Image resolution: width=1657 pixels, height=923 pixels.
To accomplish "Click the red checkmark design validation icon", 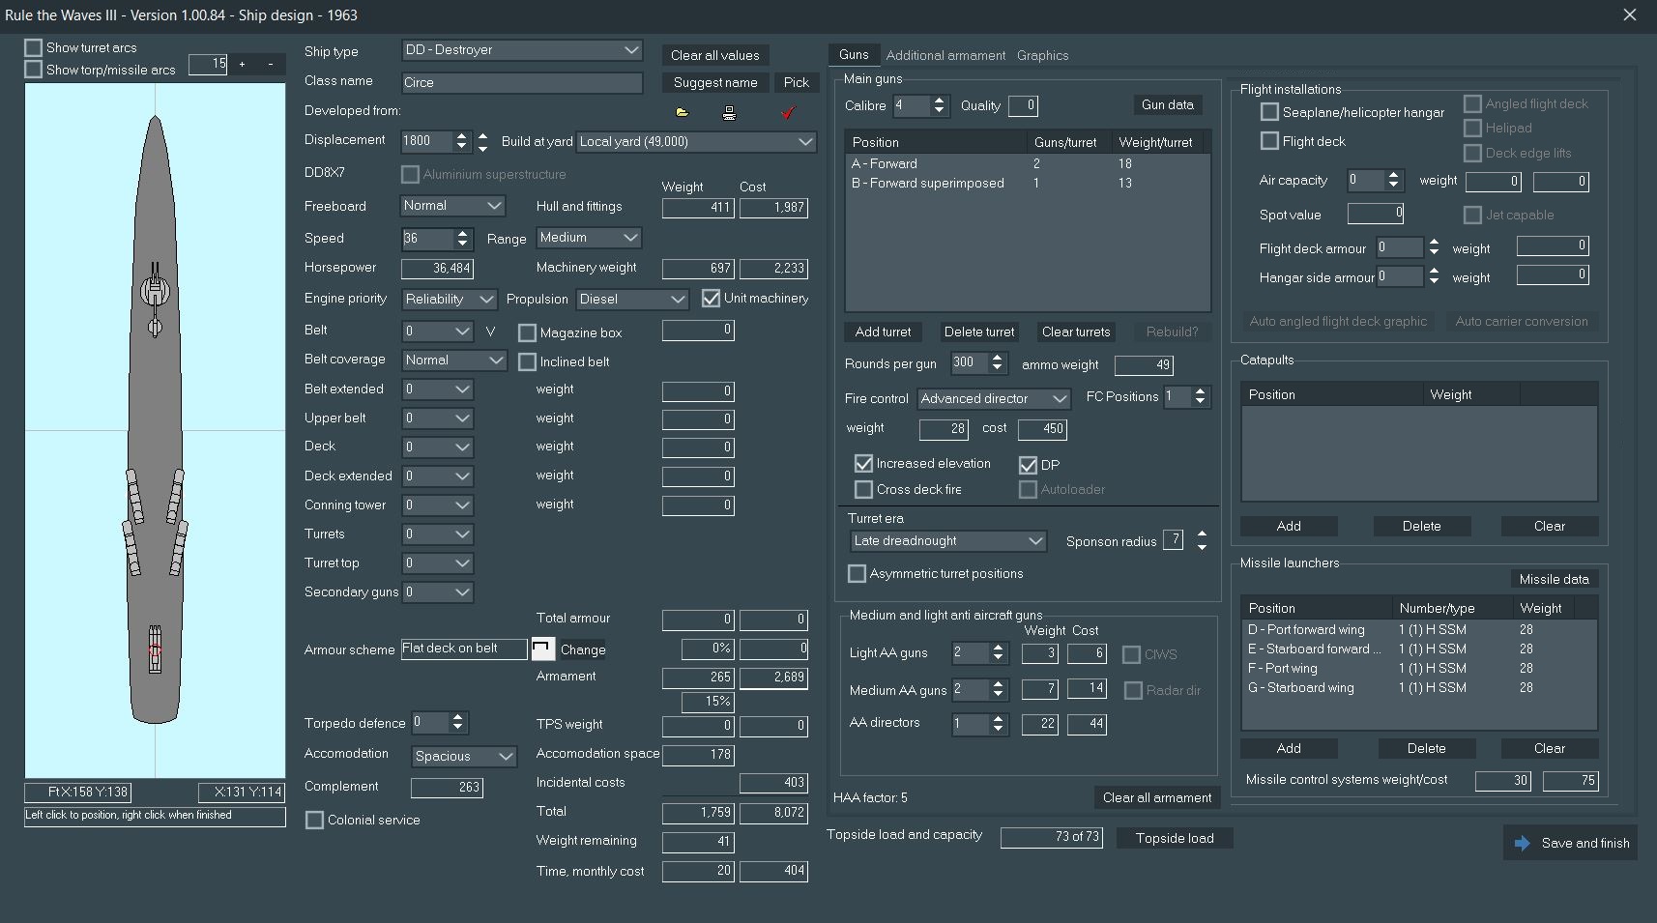I will coord(788,113).
